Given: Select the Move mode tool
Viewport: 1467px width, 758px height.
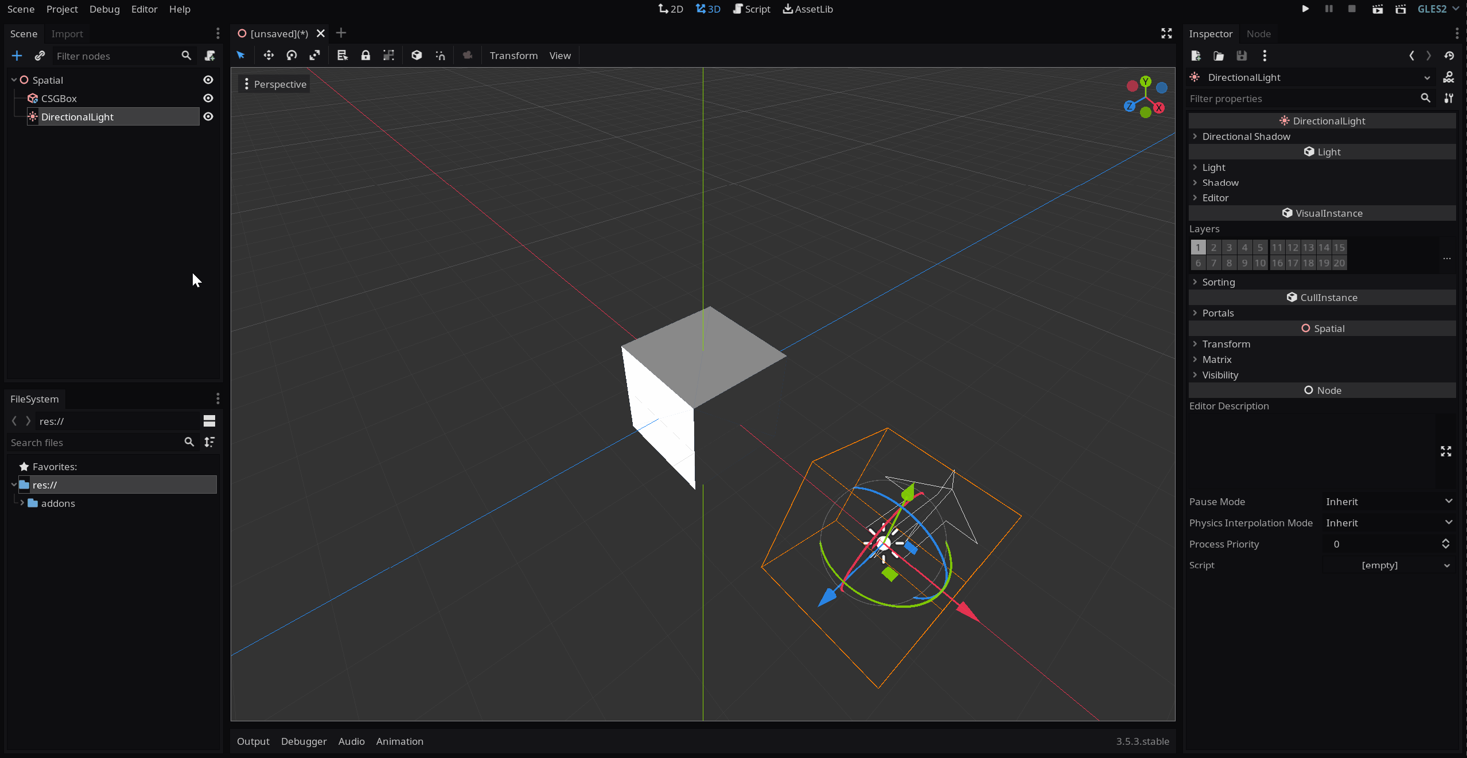Looking at the screenshot, I should [269, 56].
